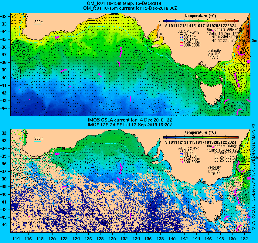Click longitude label '116' on bottom axis

point(28,238)
